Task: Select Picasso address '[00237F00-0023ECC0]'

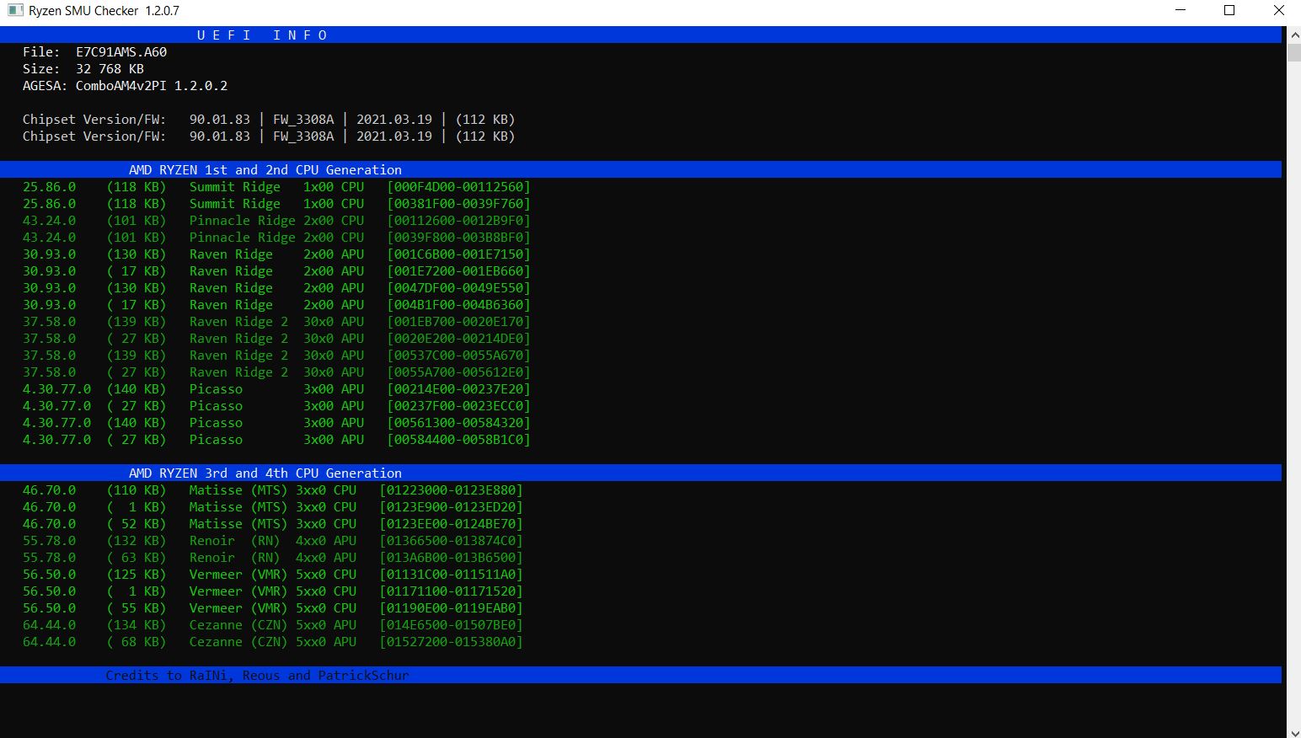Action: (459, 406)
